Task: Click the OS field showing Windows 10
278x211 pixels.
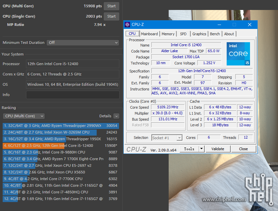Action: (73, 84)
